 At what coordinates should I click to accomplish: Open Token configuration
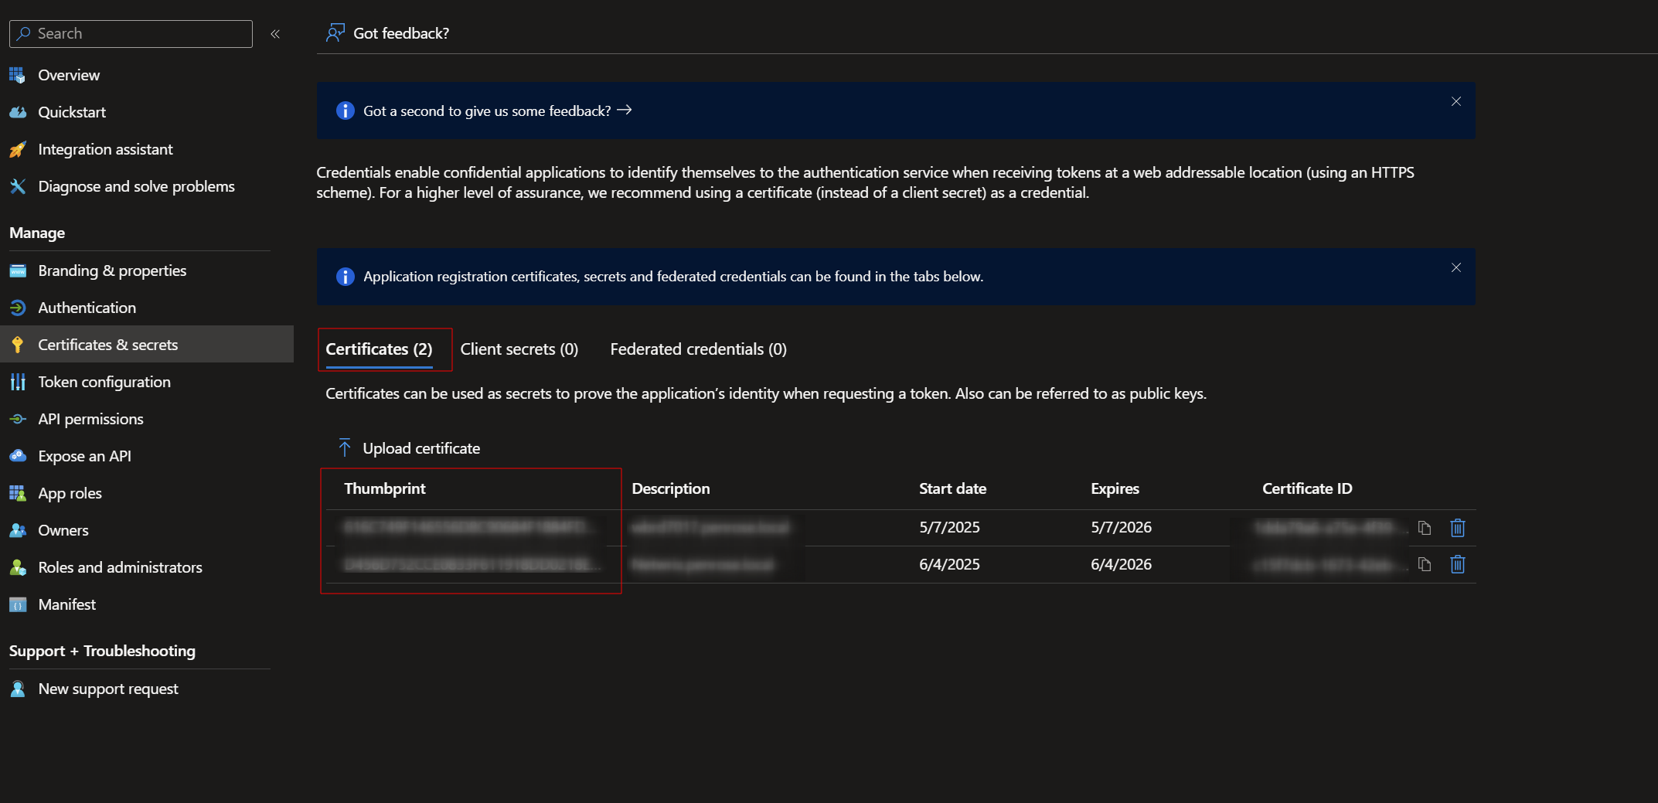click(x=104, y=382)
